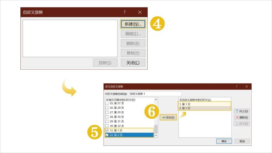Click the slide list scroll down arrow
Viewport: 272px width, 153px height.
(156, 135)
